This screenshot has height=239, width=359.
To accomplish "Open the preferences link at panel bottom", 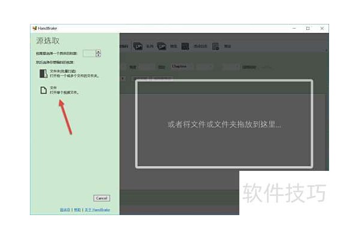I will pyautogui.click(x=65, y=210).
